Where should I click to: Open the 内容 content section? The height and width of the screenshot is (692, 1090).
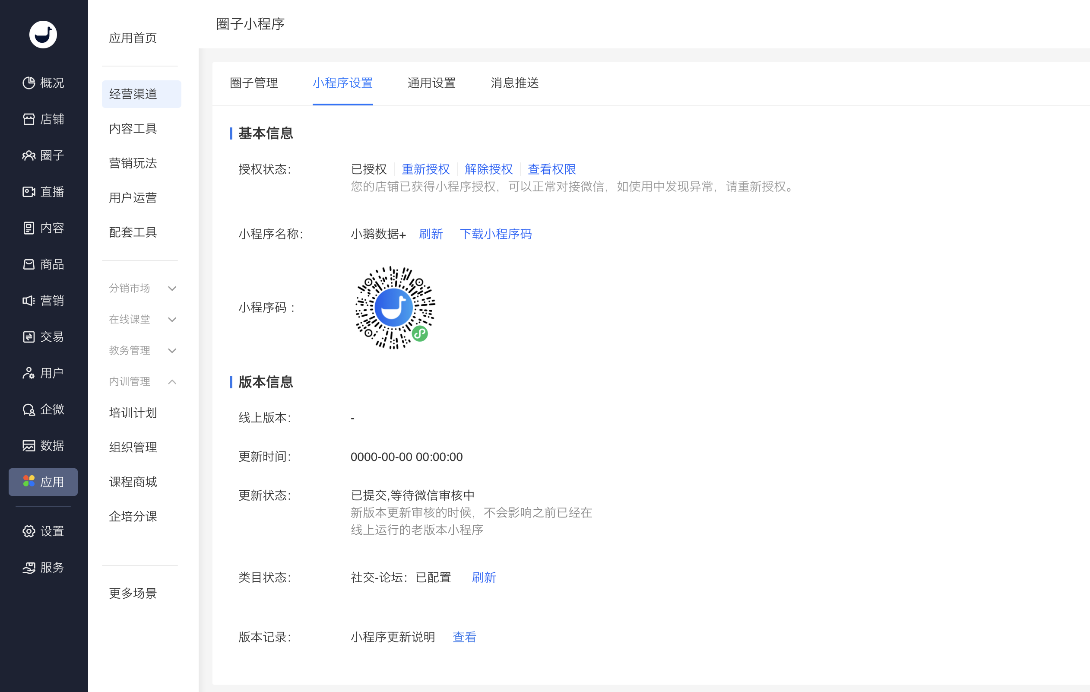[44, 228]
